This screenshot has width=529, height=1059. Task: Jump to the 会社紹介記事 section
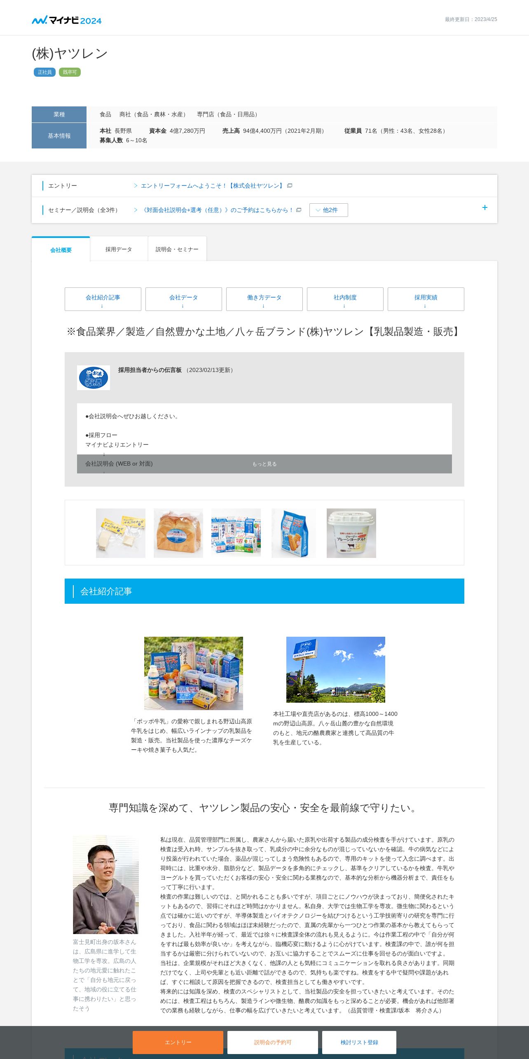[x=103, y=299]
